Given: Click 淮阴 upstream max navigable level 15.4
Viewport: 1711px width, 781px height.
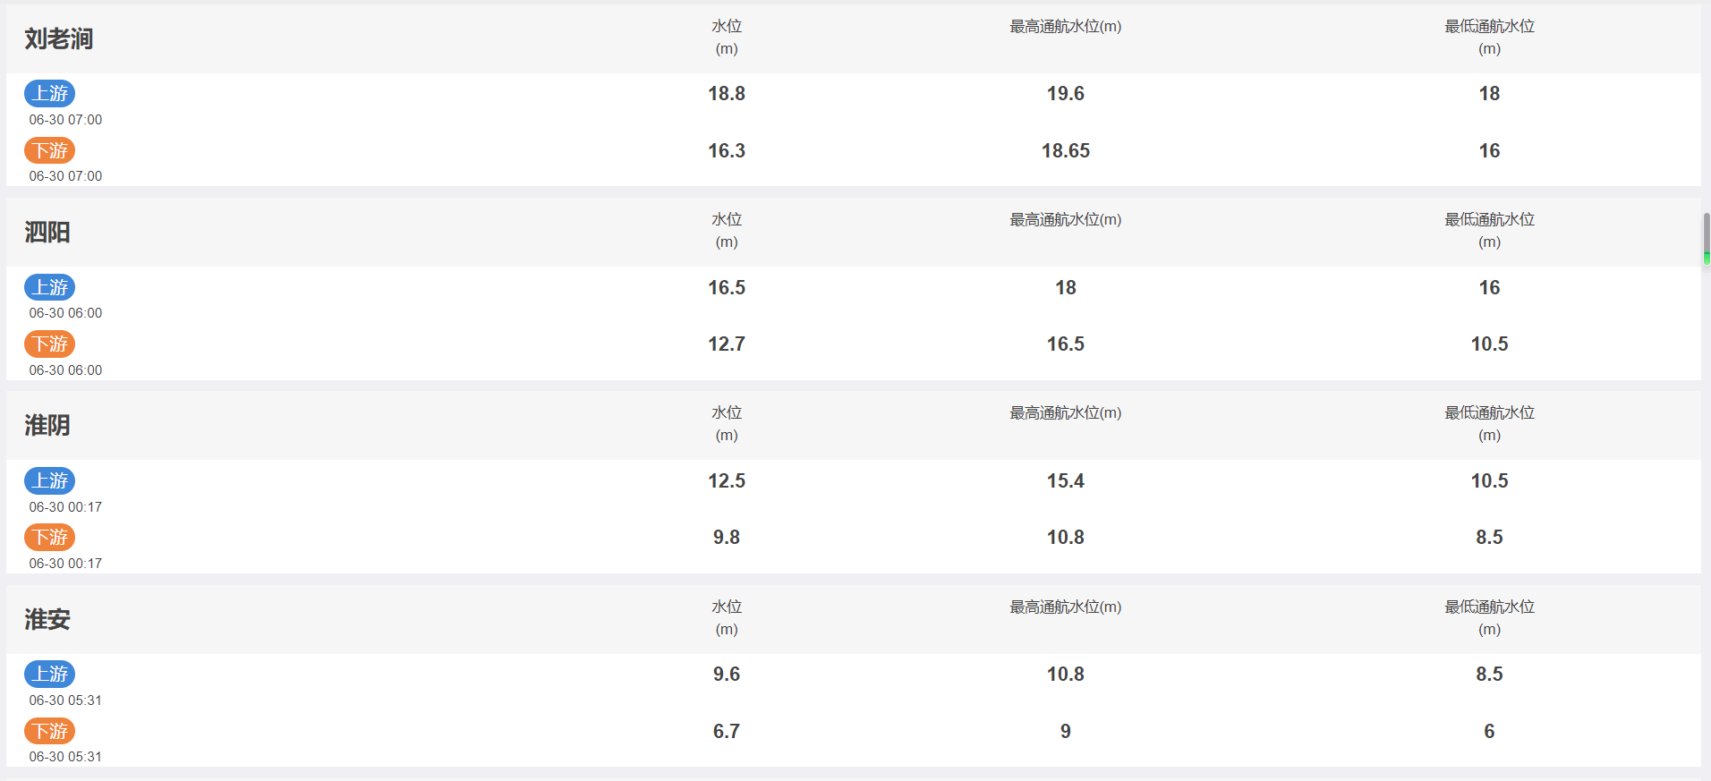Looking at the screenshot, I should click(x=1066, y=480).
